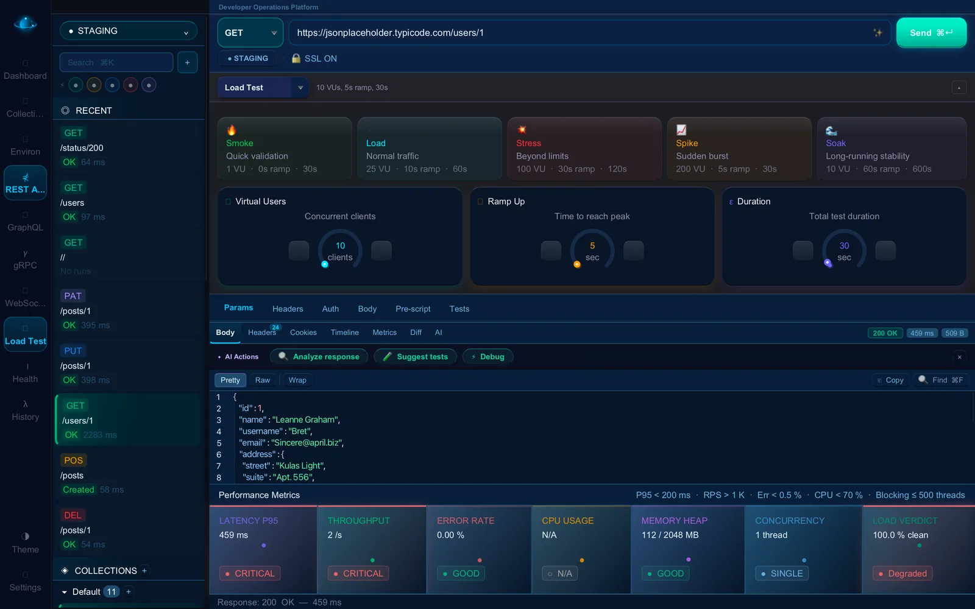The height and width of the screenshot is (609, 975).
Task: Click the Send button
Action: tap(931, 33)
